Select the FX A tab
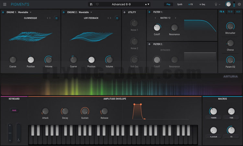 pos(222,12)
